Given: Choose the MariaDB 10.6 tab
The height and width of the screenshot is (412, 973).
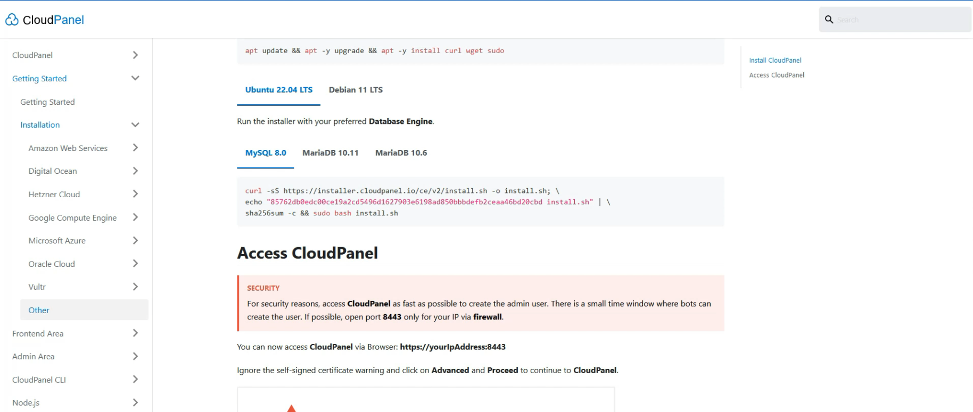Looking at the screenshot, I should tap(401, 153).
